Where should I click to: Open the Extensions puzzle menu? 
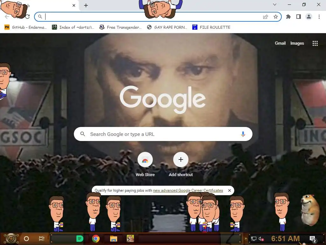tap(288, 17)
